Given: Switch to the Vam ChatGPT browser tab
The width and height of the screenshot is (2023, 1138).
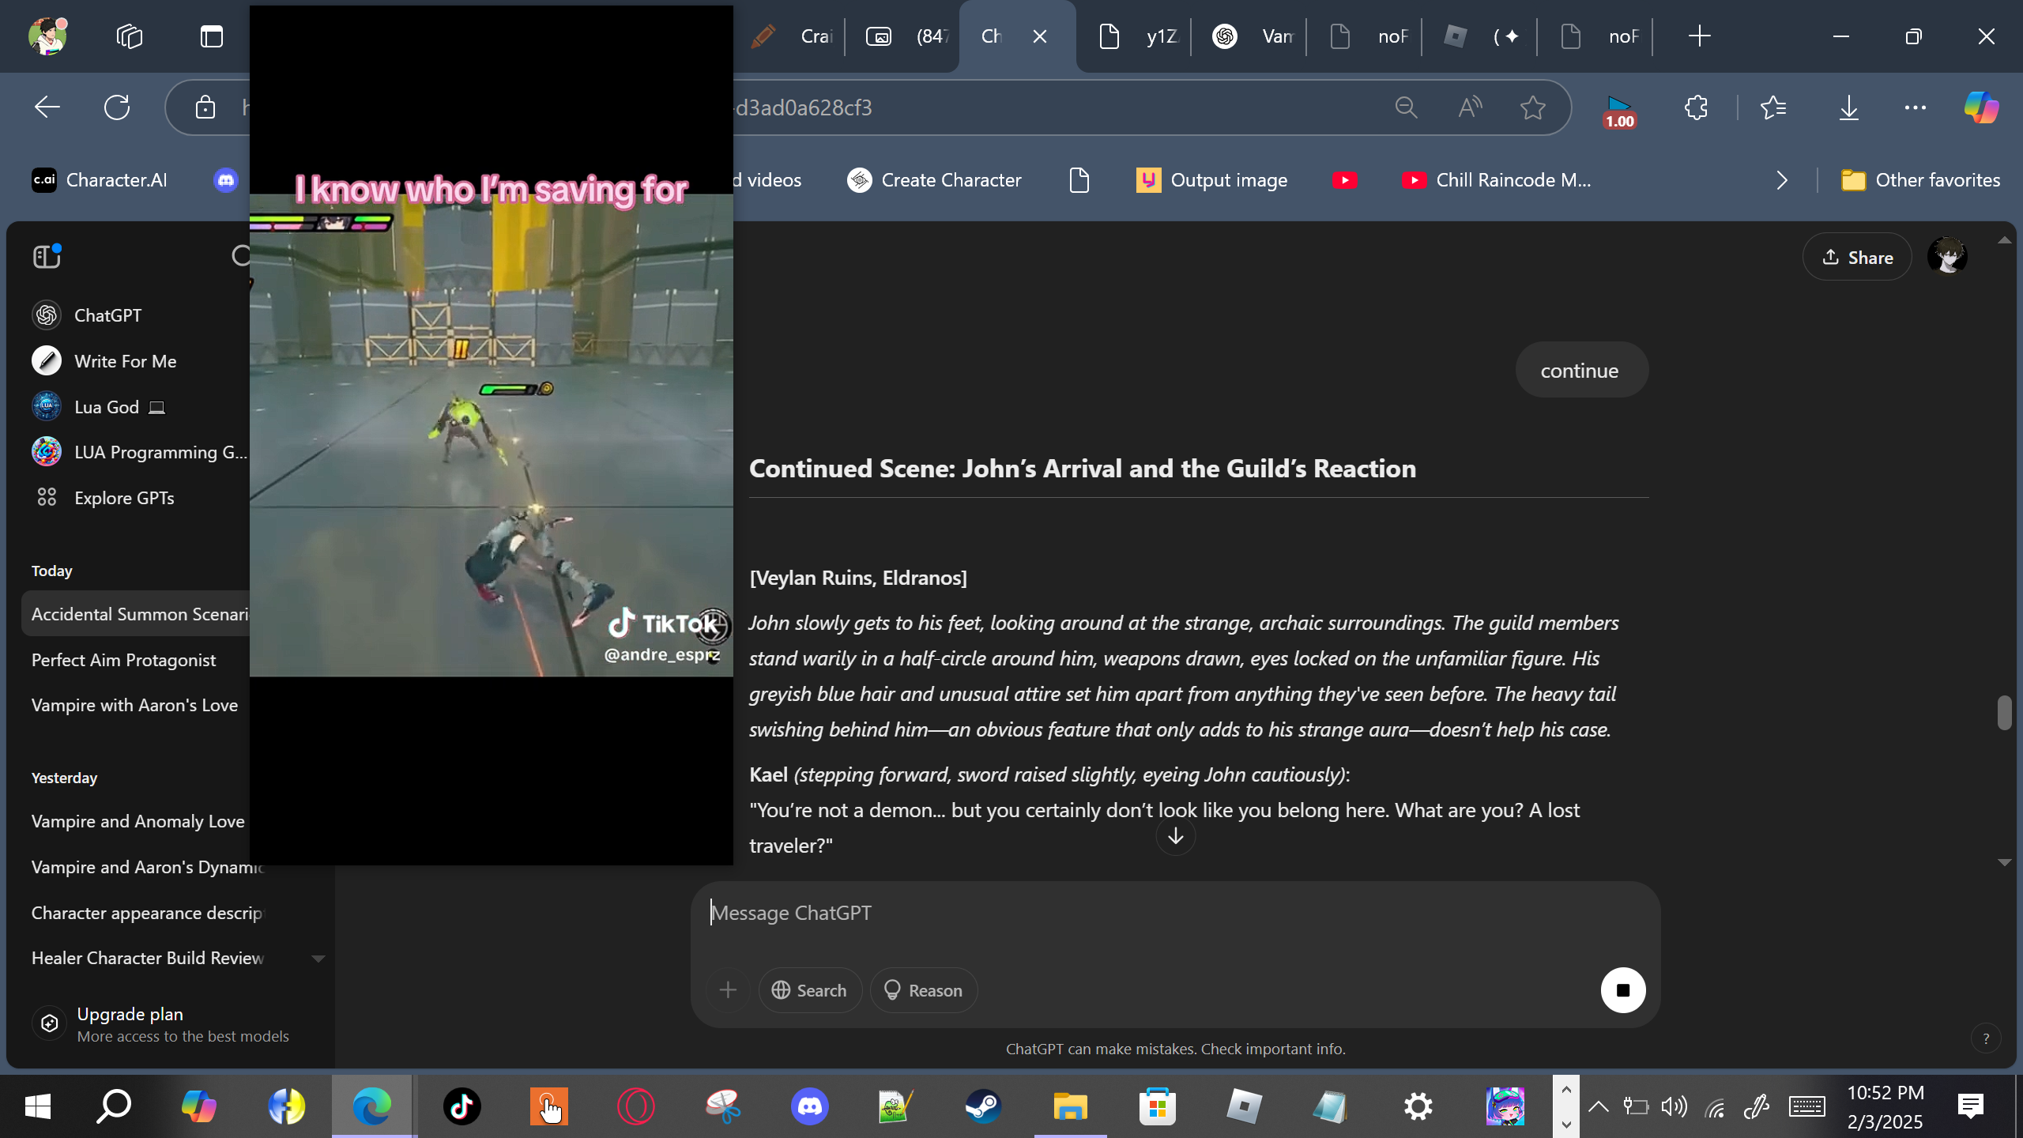Looking at the screenshot, I should [x=1253, y=36].
